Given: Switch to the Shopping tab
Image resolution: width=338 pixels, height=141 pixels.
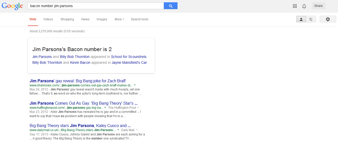Looking at the screenshot, I should pyautogui.click(x=67, y=19).
